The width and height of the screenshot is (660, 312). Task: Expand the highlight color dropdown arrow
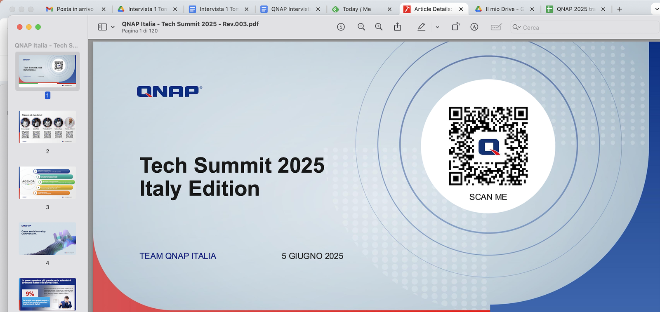(x=437, y=27)
